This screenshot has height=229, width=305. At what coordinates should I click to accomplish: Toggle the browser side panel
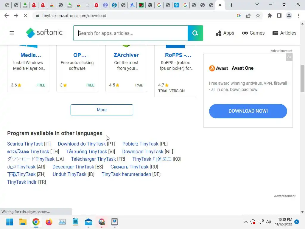tap(279, 16)
